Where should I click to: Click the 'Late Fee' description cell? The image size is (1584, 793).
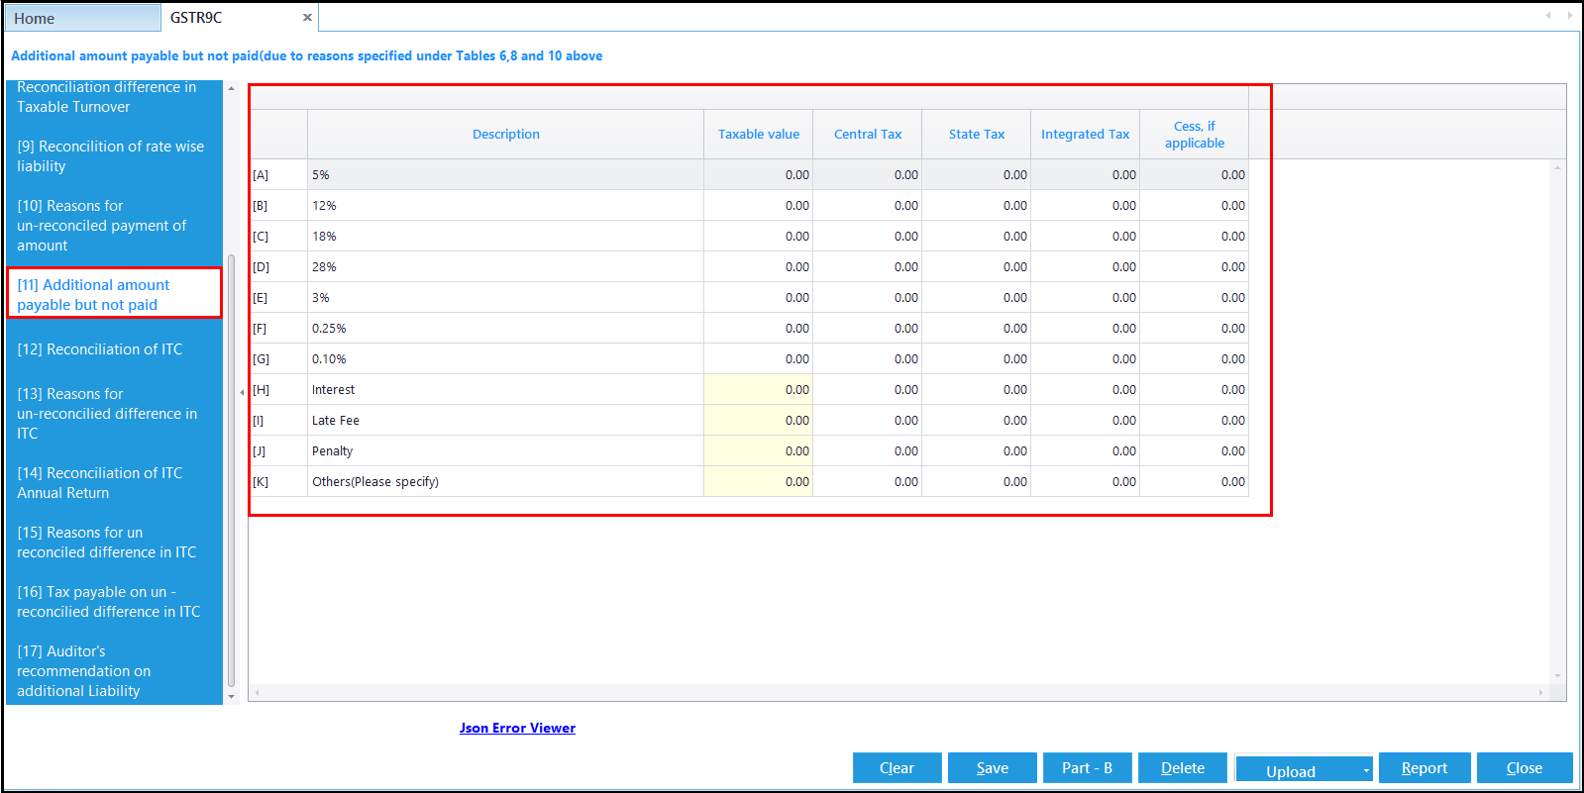pos(505,420)
